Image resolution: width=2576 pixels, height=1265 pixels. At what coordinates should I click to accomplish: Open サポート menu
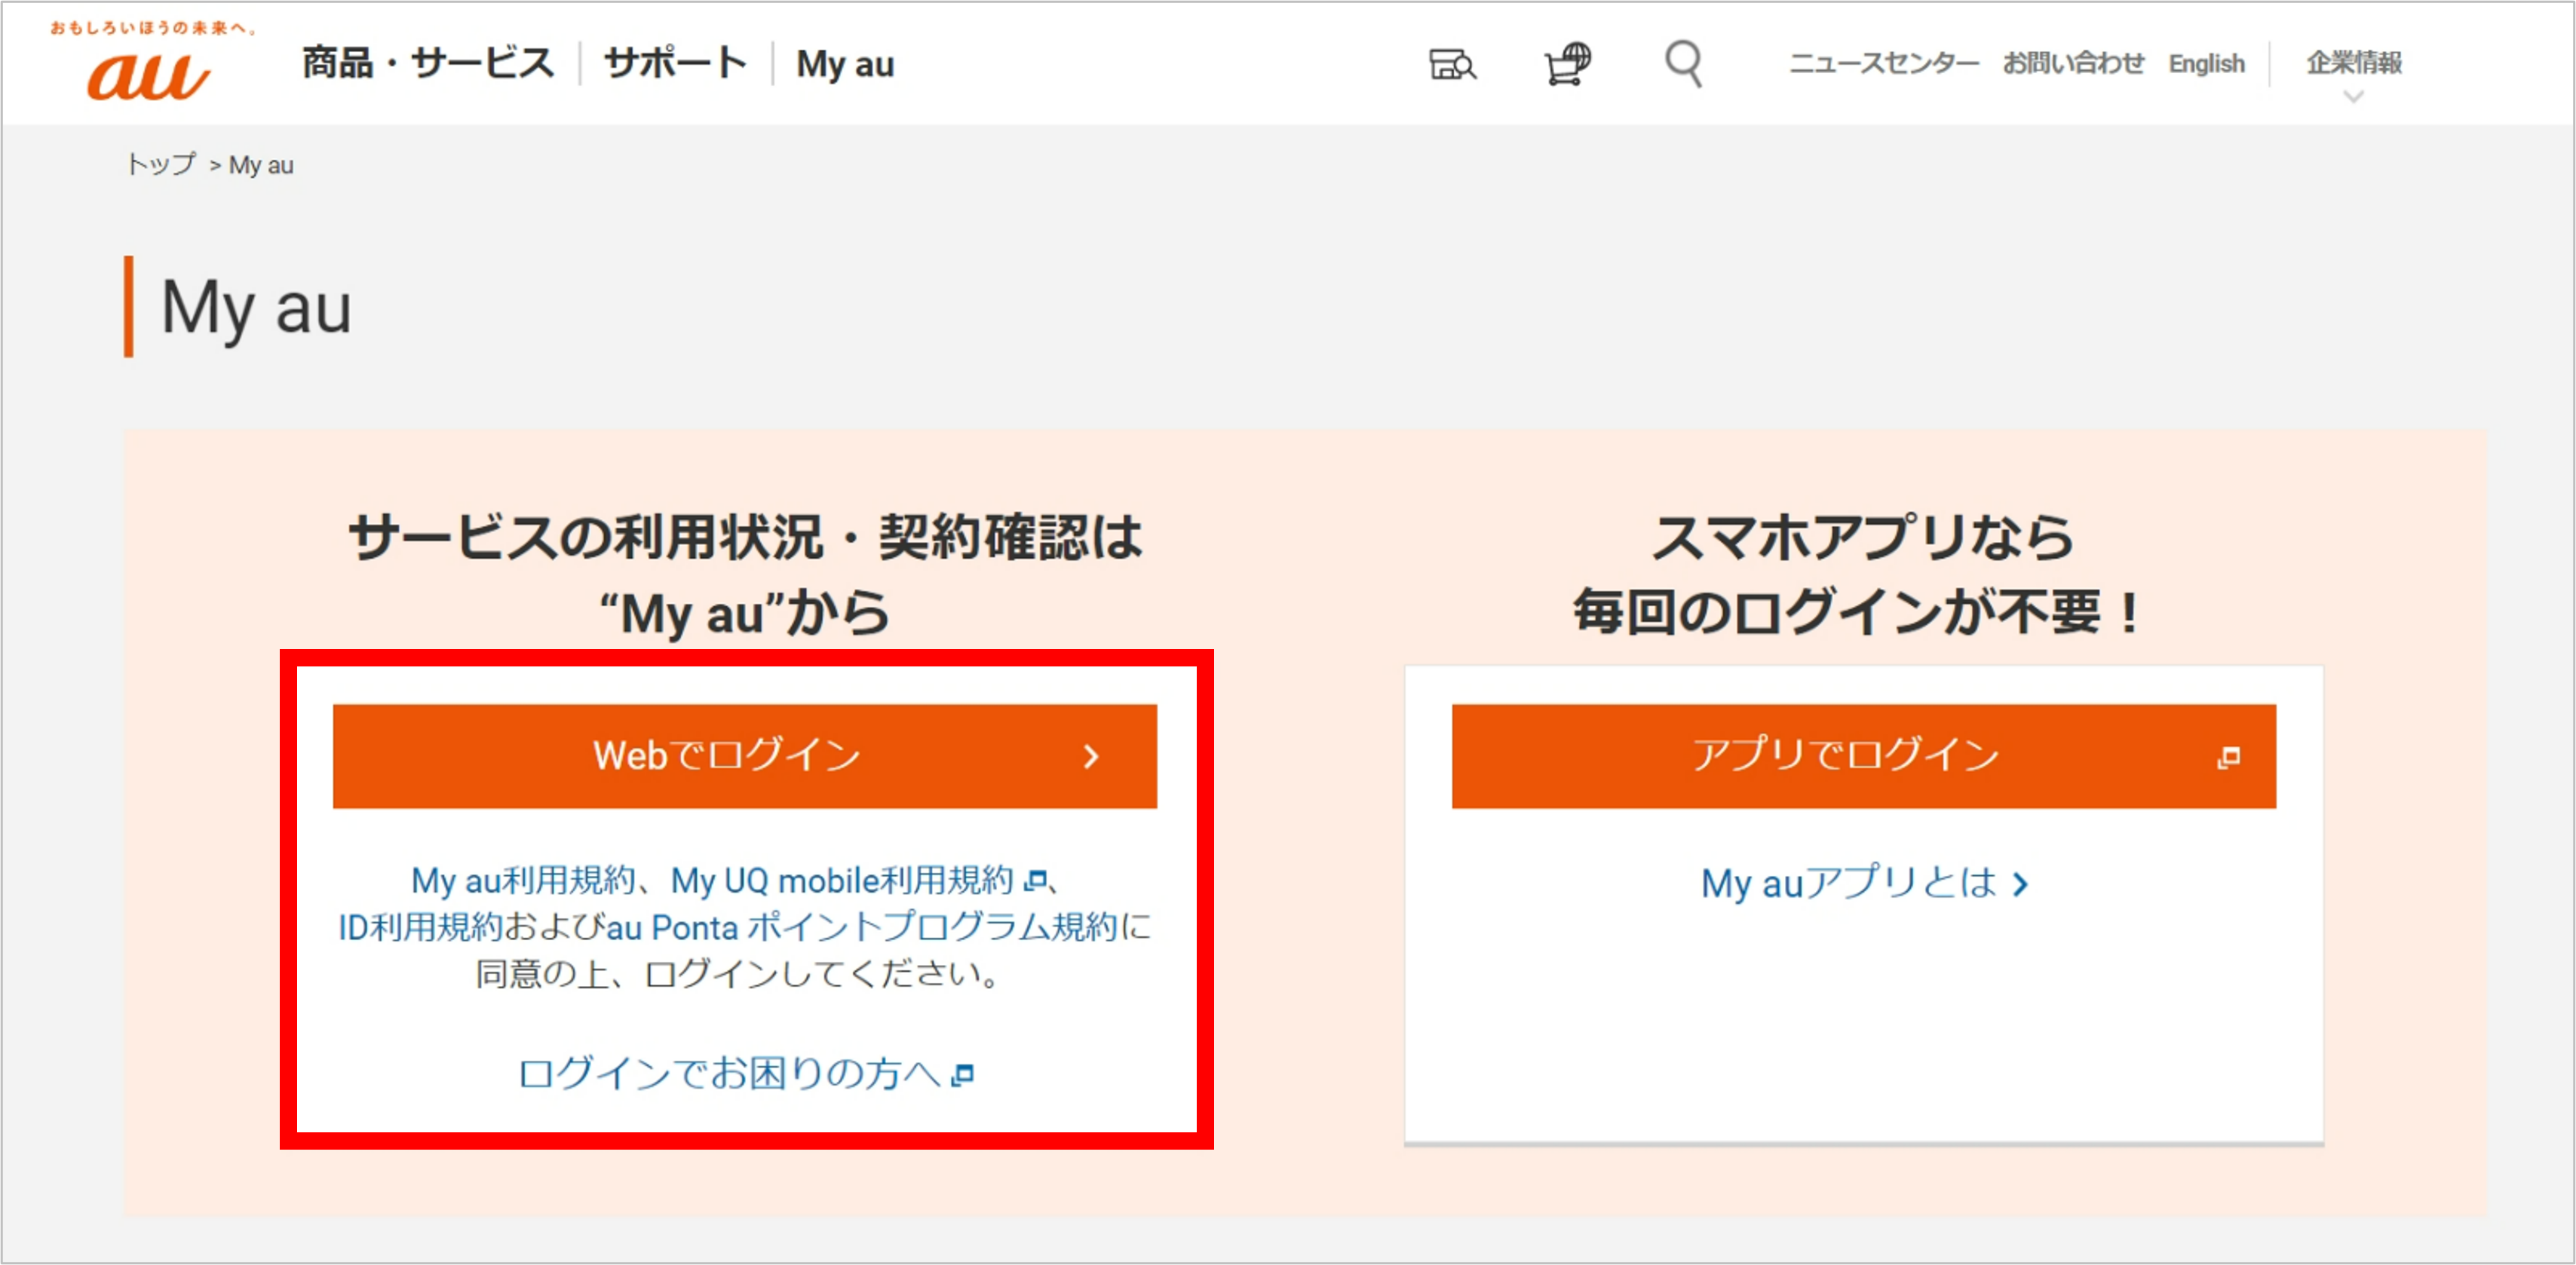tap(676, 64)
